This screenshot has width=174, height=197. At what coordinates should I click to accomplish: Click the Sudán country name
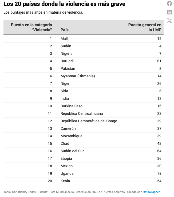click(66, 46)
